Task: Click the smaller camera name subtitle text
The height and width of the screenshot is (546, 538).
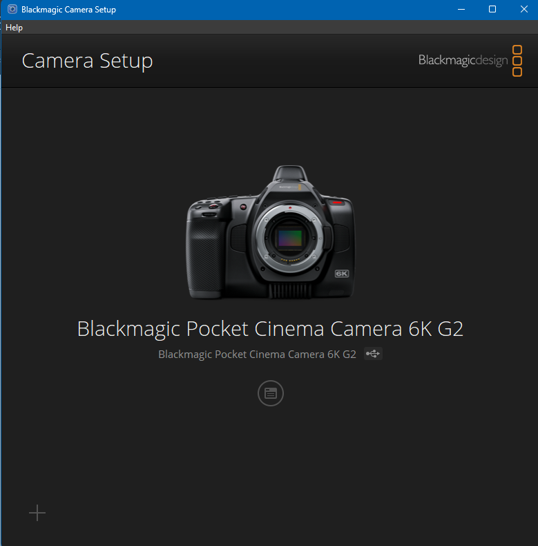Action: 257,354
